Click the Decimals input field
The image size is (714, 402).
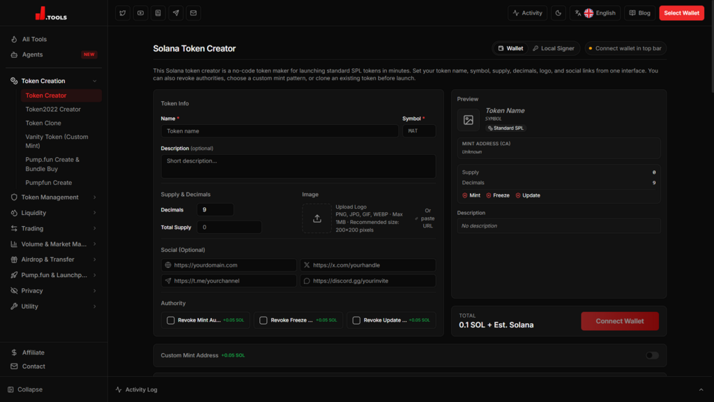[215, 209]
